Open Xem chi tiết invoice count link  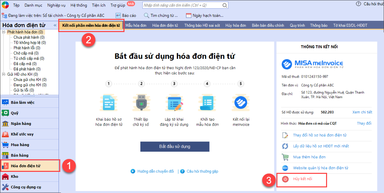click(x=362, y=112)
